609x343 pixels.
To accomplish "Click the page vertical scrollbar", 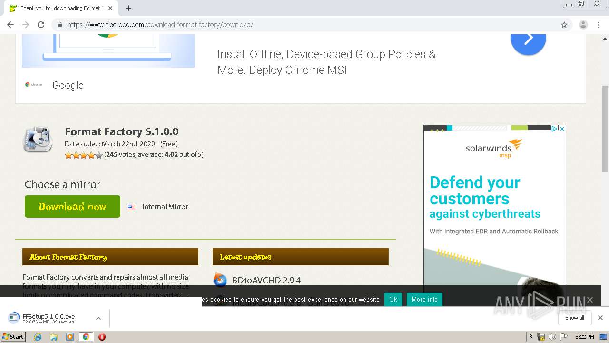I will pos(605,129).
